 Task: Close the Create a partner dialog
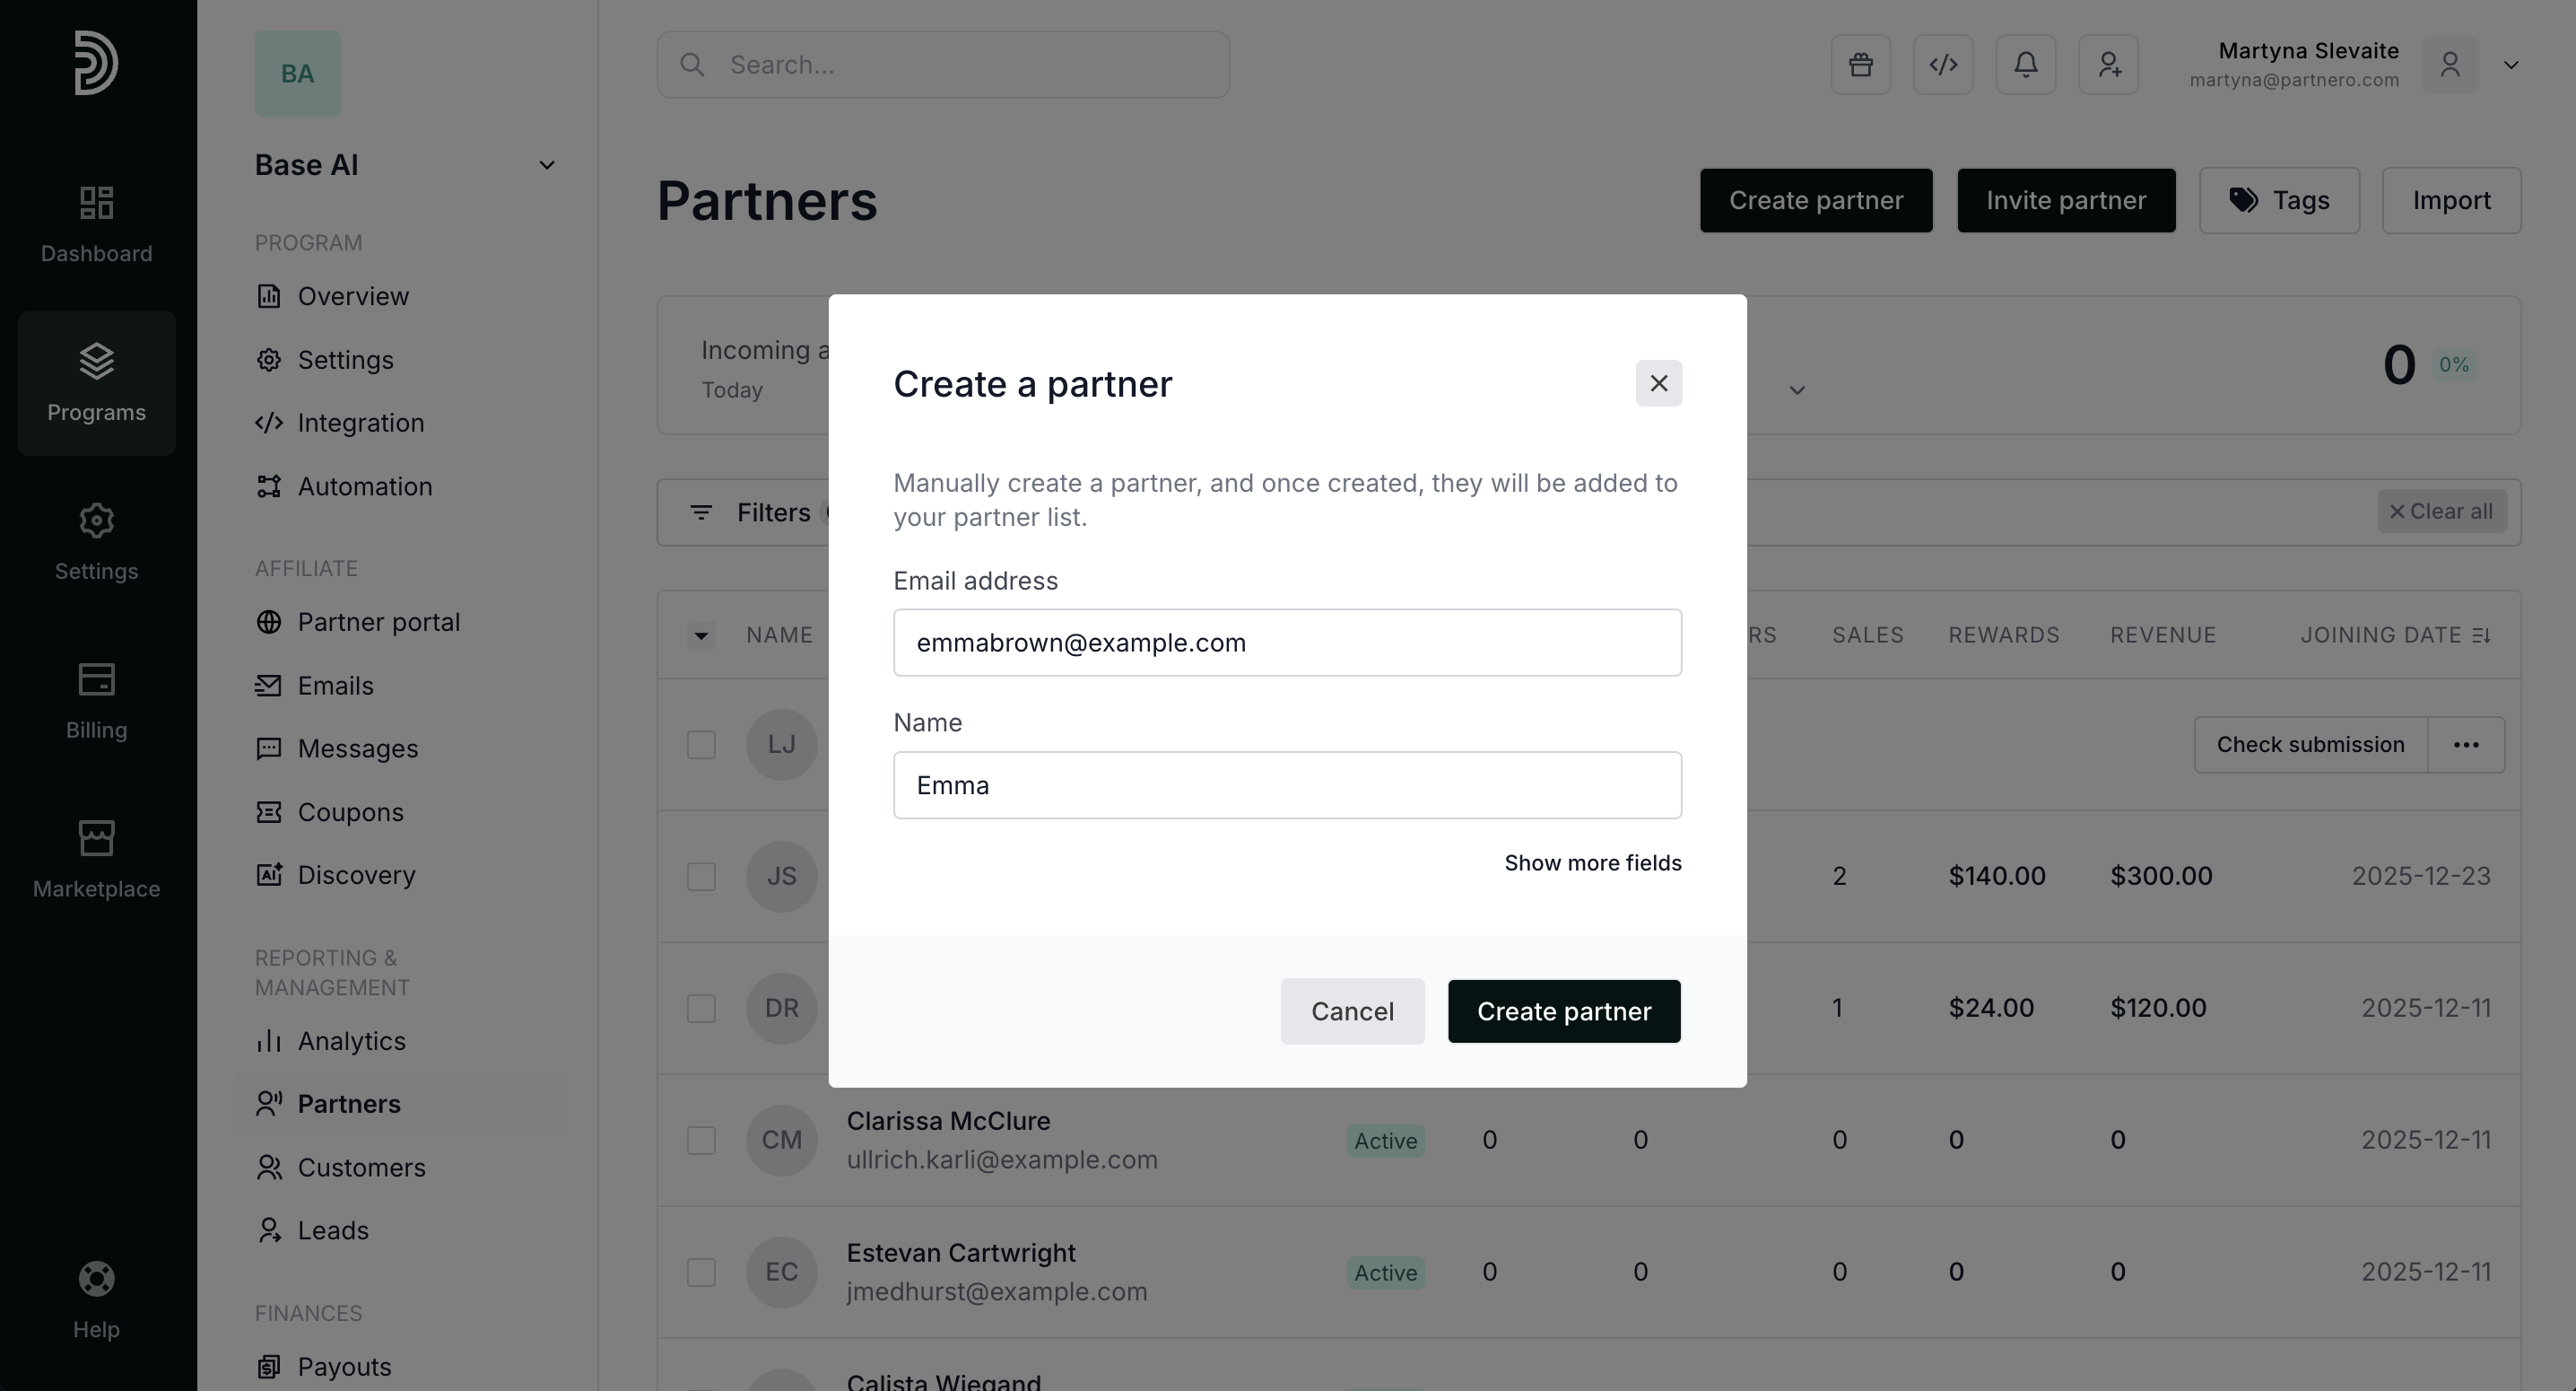(x=1658, y=383)
